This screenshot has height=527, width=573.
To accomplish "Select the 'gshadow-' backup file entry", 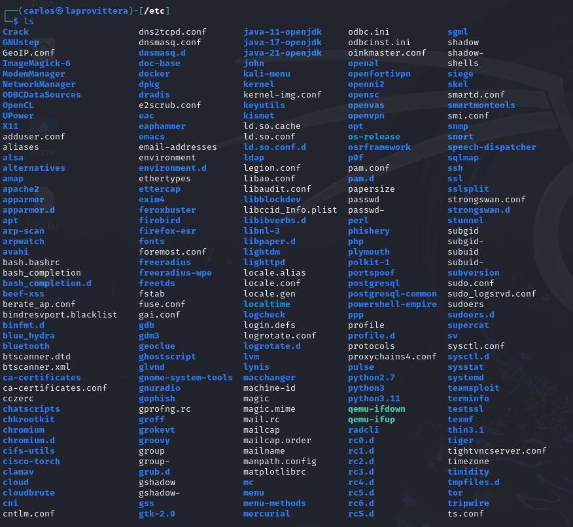I will pyautogui.click(x=160, y=492).
